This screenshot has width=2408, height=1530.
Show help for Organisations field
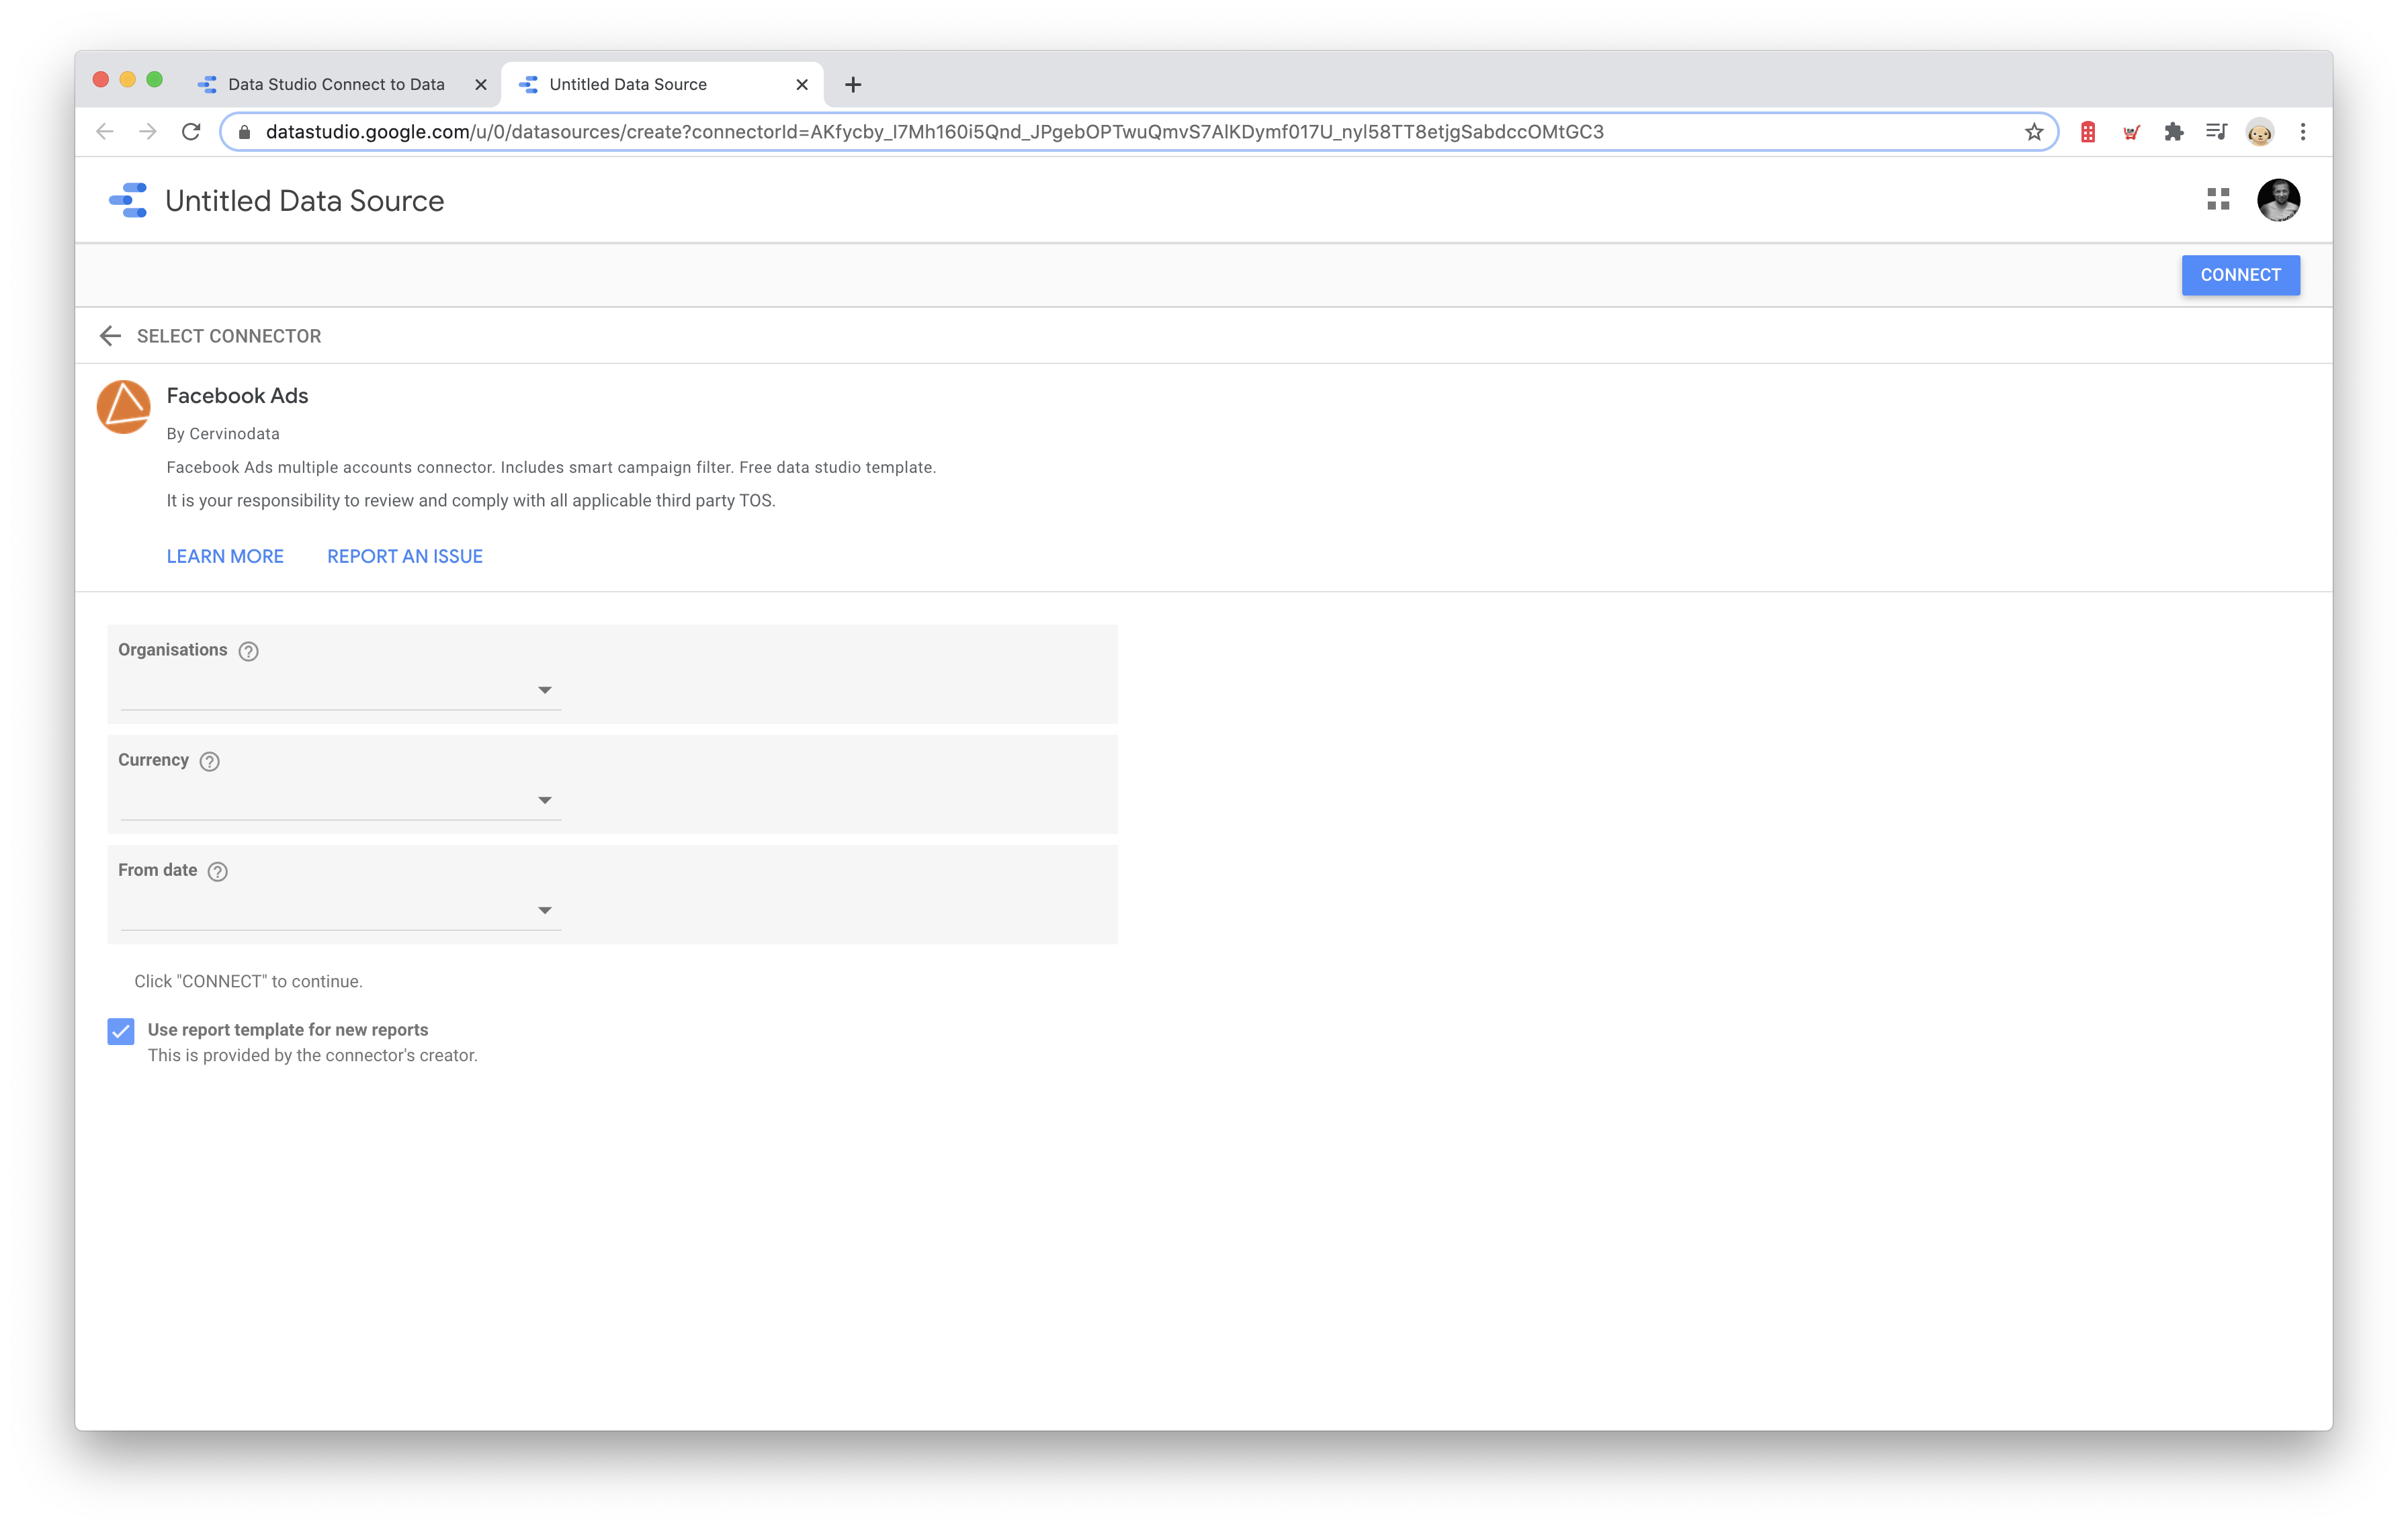[x=249, y=651]
